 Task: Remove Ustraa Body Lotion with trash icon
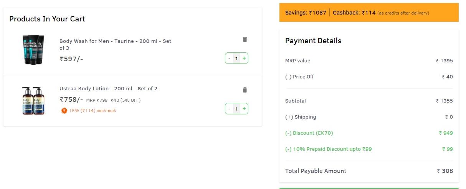pos(245,90)
